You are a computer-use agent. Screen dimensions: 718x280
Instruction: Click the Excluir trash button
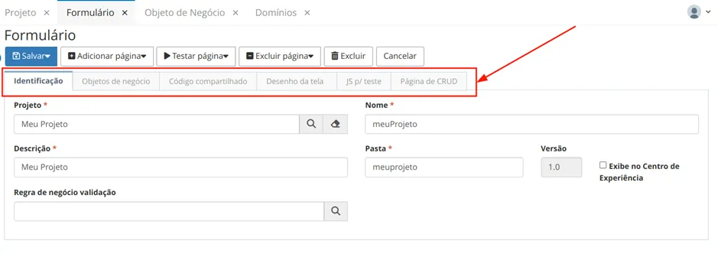pos(349,57)
